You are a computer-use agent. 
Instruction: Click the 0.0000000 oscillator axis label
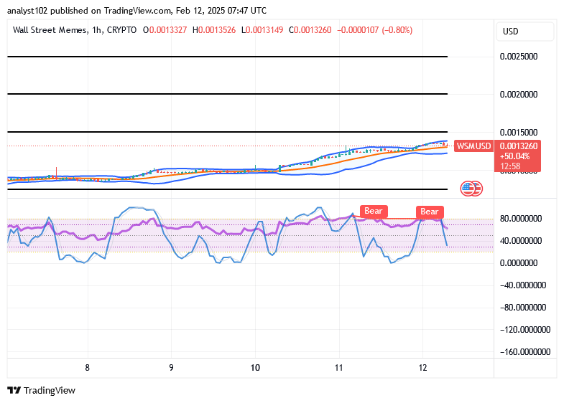click(519, 263)
